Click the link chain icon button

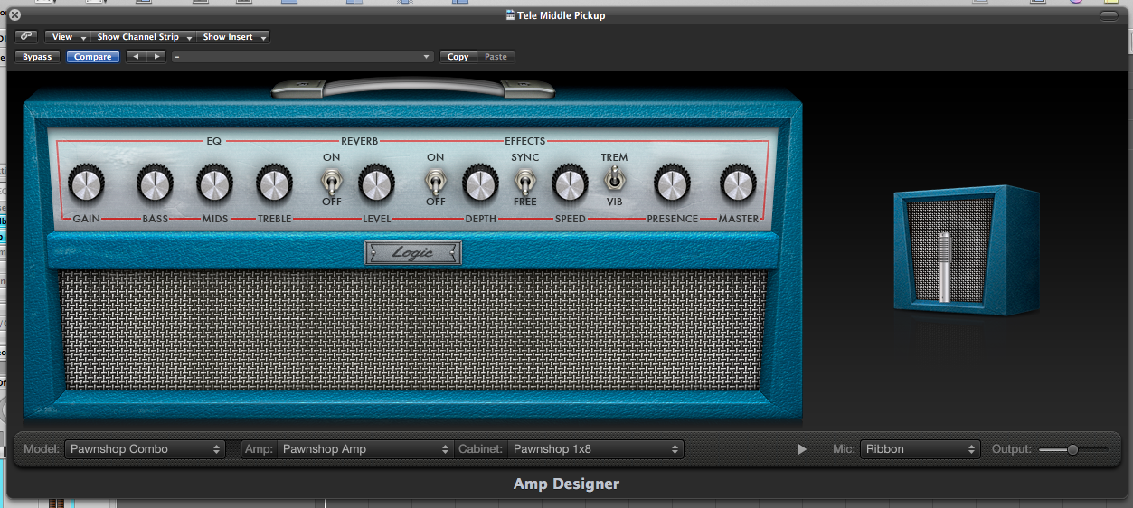tap(26, 37)
